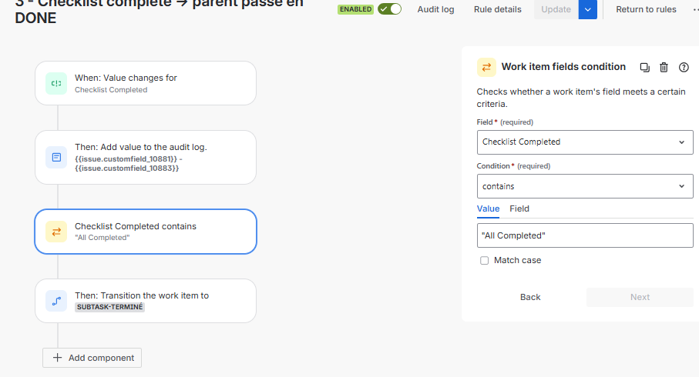Toggle the rule ENABLED switch
The image size is (699, 377).
tap(390, 9)
